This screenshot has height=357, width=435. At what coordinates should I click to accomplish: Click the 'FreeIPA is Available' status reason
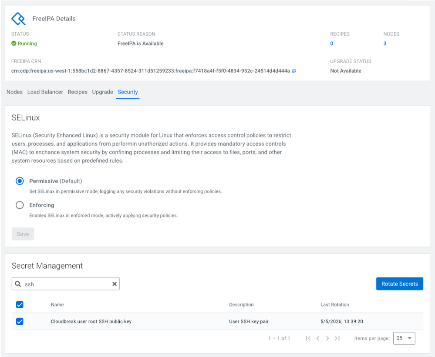coord(140,43)
